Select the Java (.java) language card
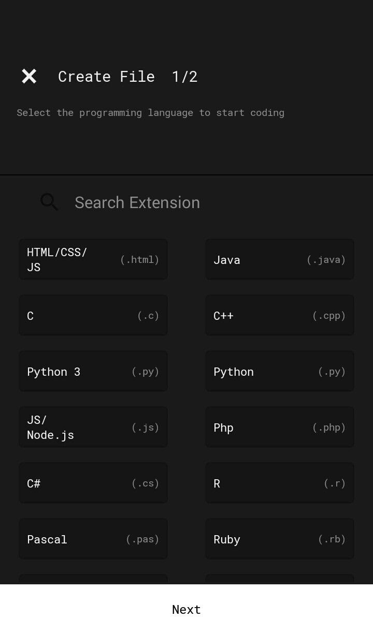 click(280, 259)
